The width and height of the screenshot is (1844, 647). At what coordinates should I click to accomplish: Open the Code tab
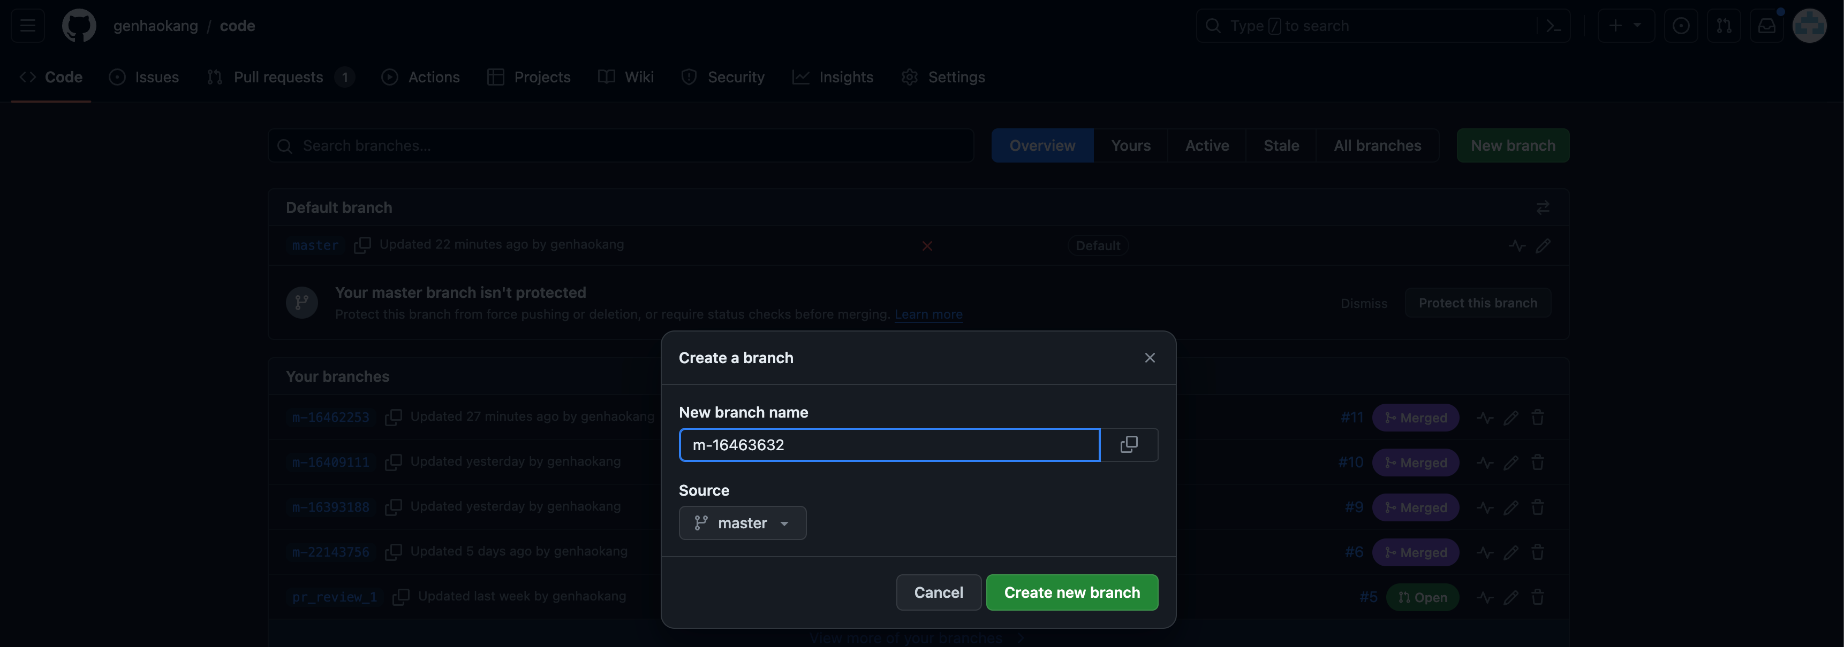(x=51, y=77)
